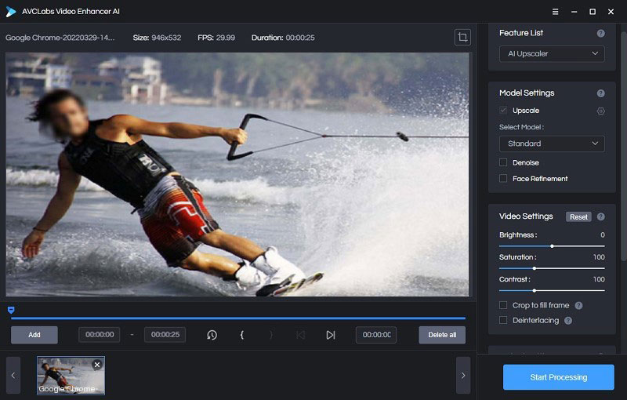This screenshot has height=400, width=627.
Task: Open the AI Upscaler feature dropdown
Action: 552,53
